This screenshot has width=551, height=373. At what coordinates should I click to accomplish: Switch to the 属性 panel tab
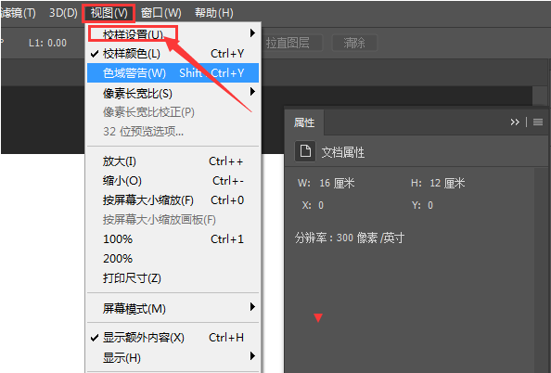(304, 122)
